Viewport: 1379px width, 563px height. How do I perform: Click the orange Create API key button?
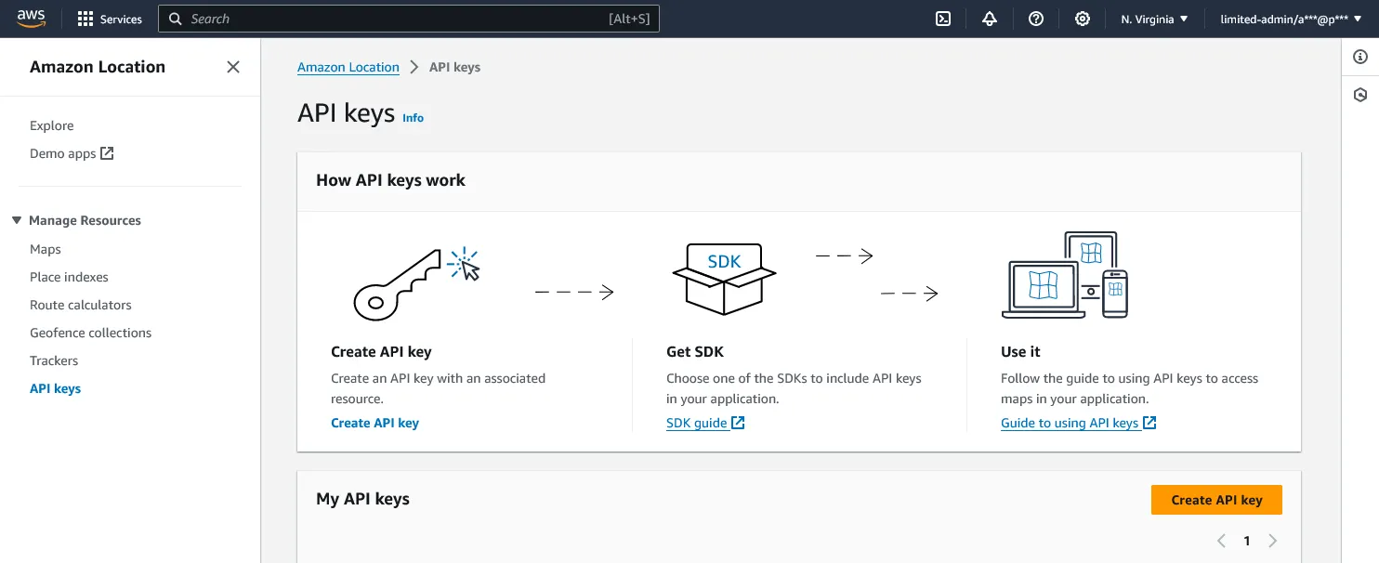(x=1216, y=500)
